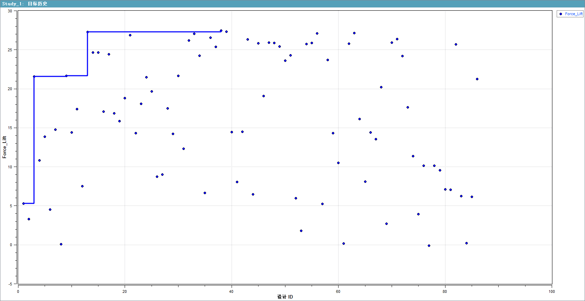Select the Study_1 目标历史 title bar

click(x=292, y=4)
